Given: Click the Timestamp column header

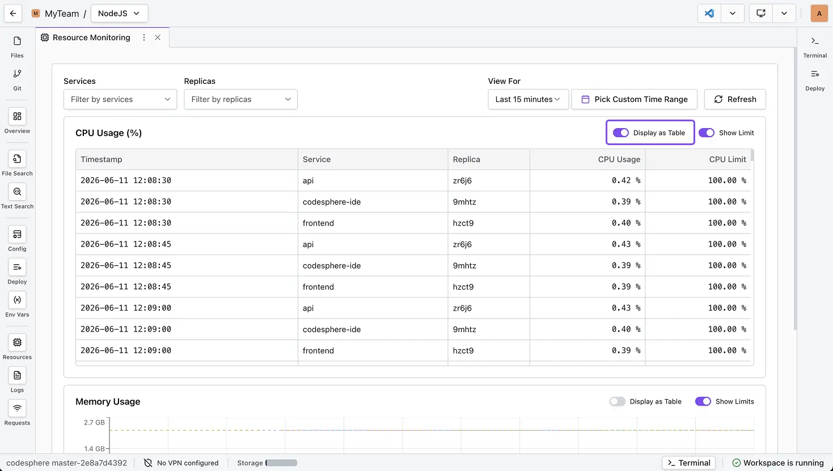Looking at the screenshot, I should 187,159.
